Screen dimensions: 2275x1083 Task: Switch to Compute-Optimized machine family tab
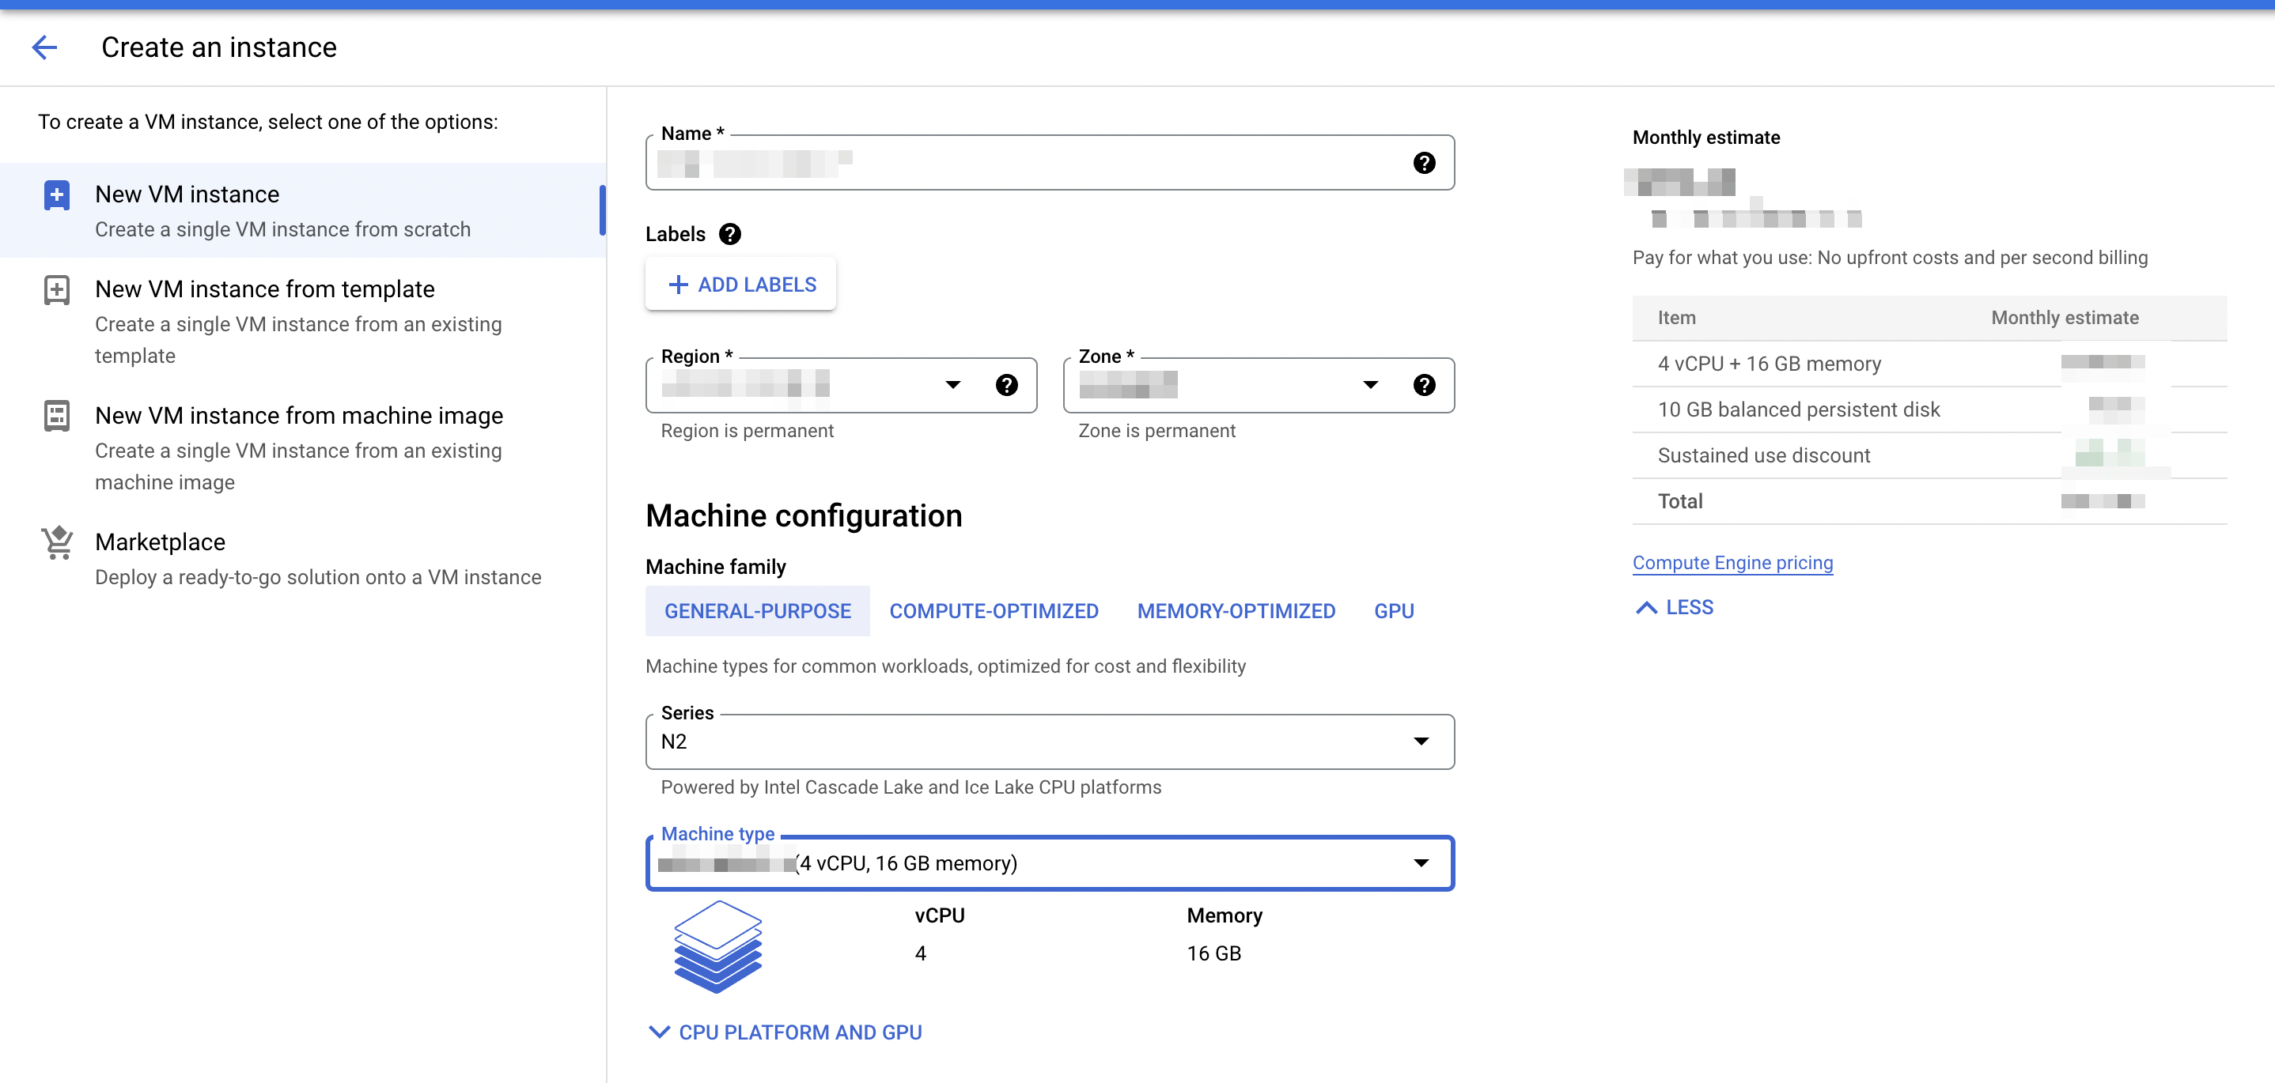click(x=994, y=611)
